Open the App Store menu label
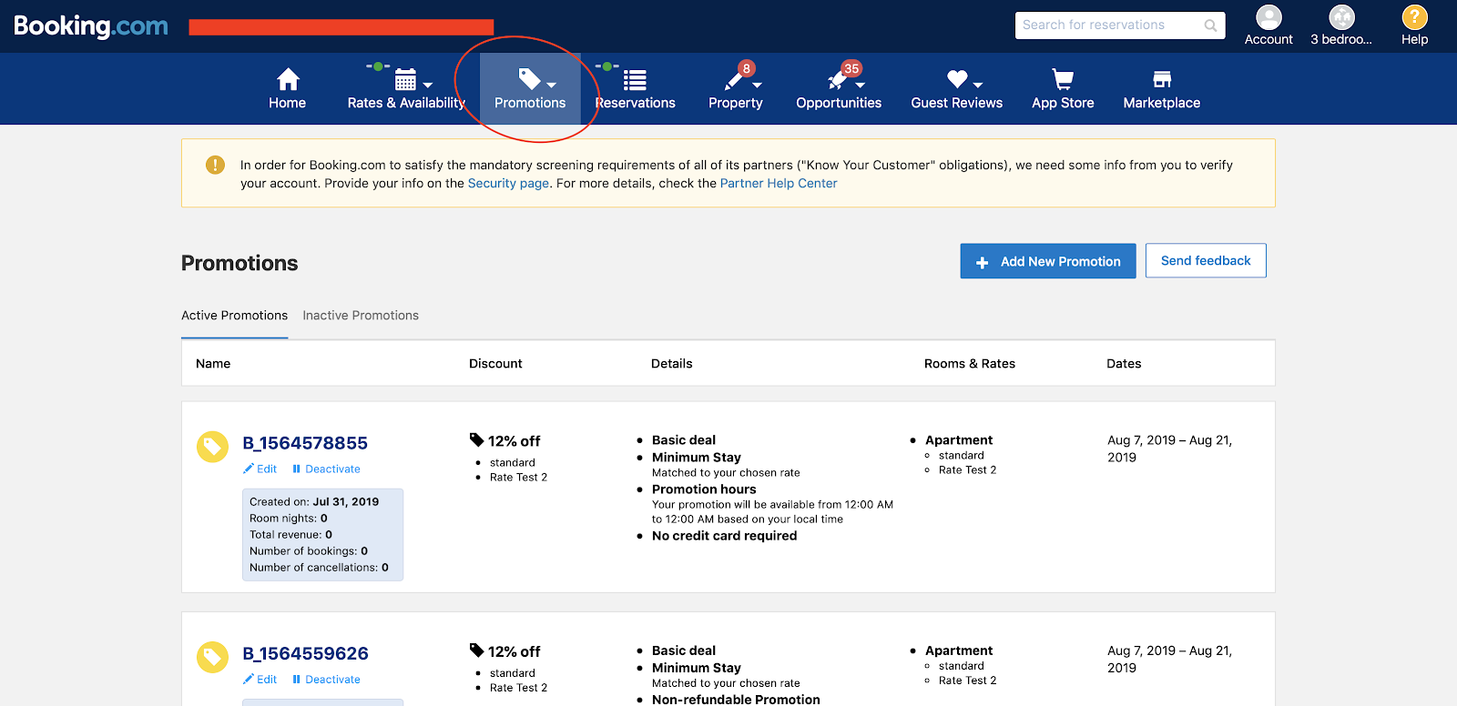The image size is (1457, 706). pyautogui.click(x=1063, y=103)
